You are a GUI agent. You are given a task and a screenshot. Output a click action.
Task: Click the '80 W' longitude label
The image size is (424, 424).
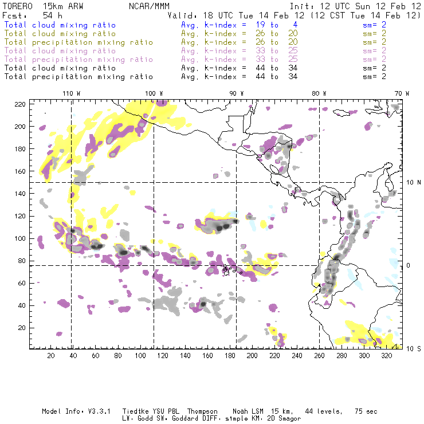click(319, 93)
